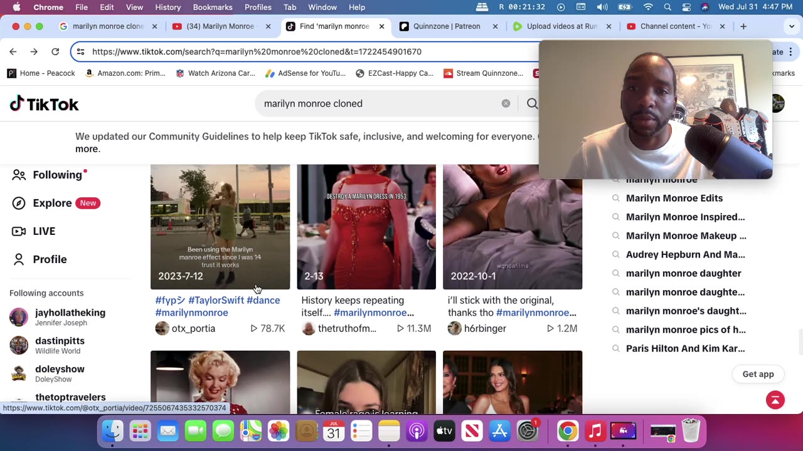Open the Explore page
803x451 pixels.
pos(56,203)
